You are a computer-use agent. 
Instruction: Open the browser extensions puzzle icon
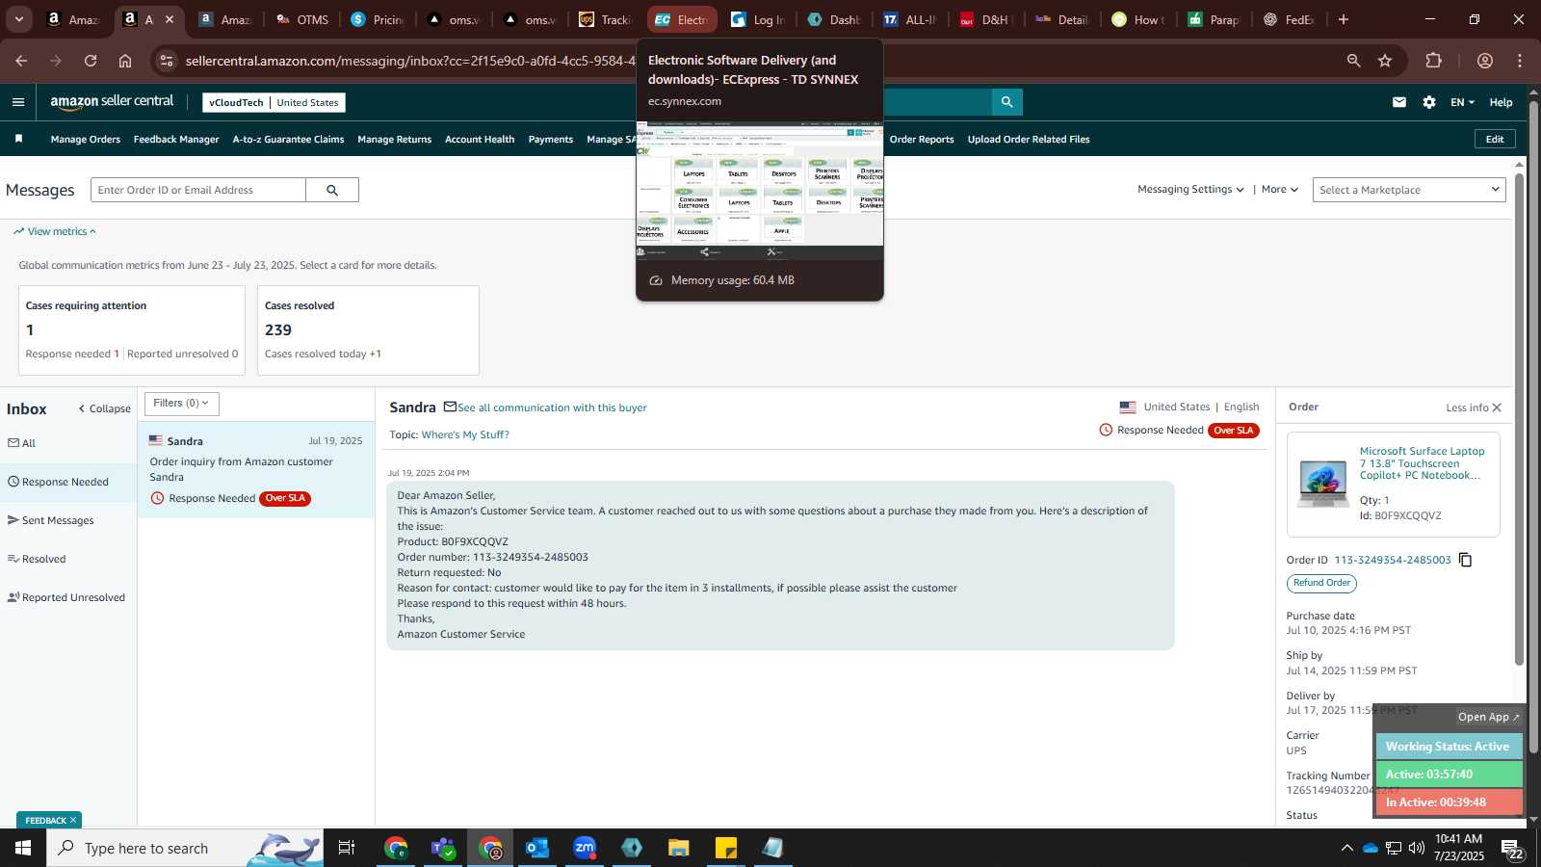pos(1434,61)
